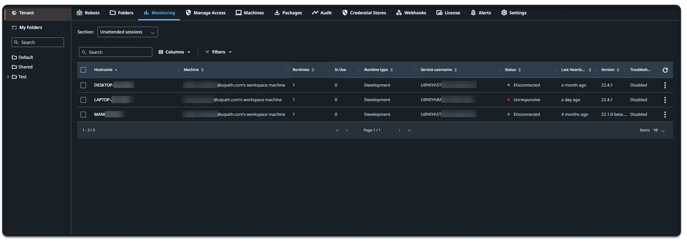
Task: Sort by Hostname column
Action: pos(106,70)
